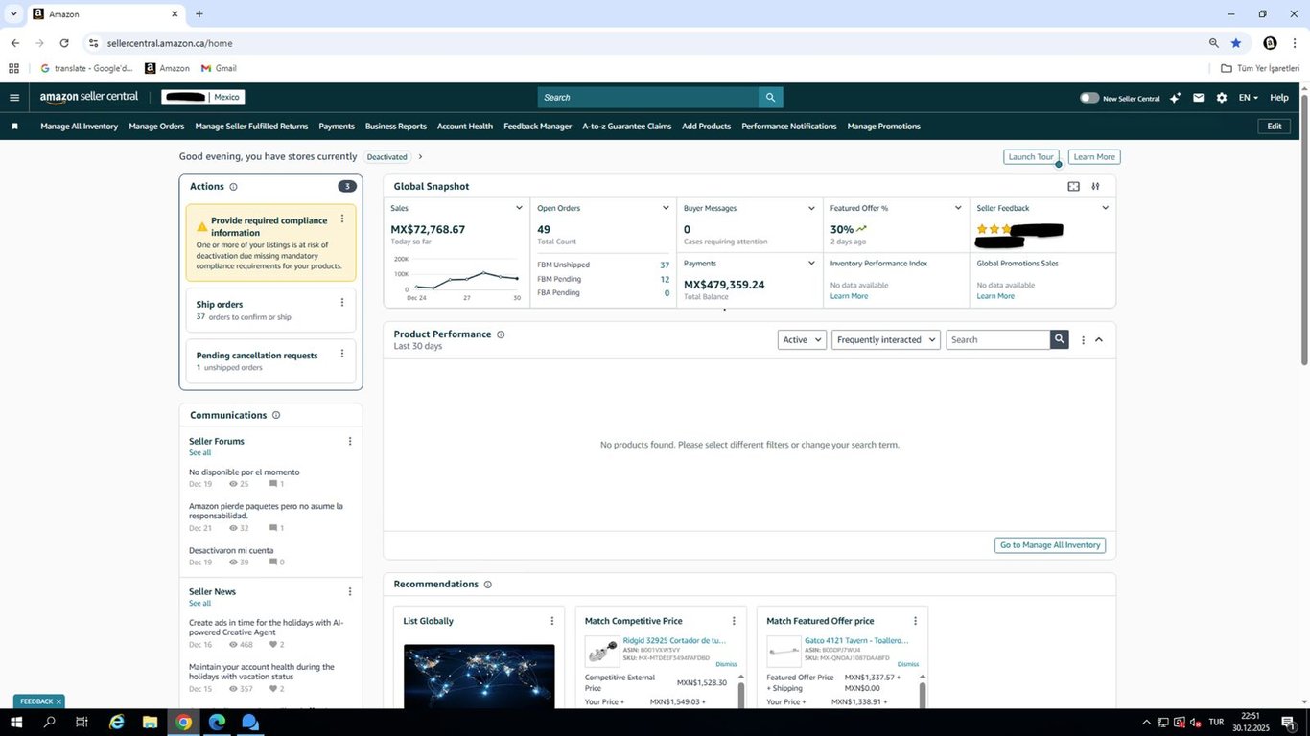Click the Ridgid 32925 product thumbnail

(602, 652)
